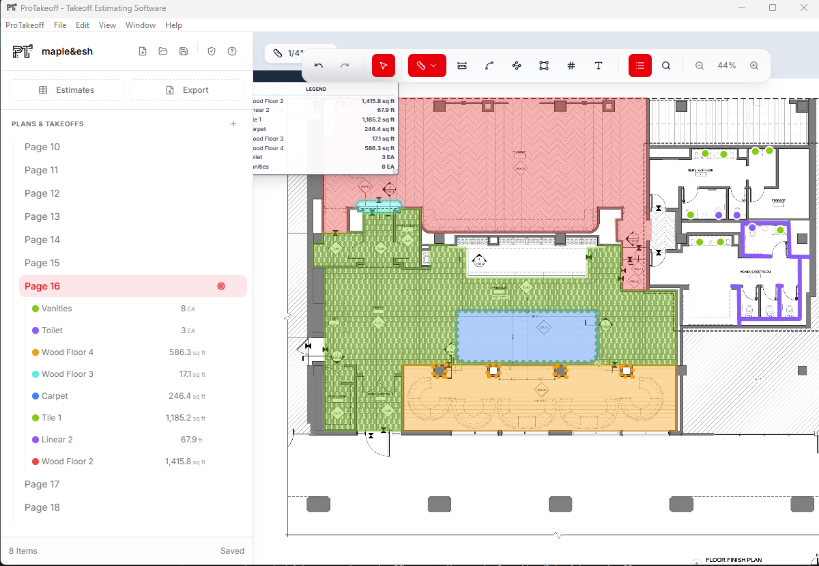This screenshot has width=819, height=566.
Task: Click the green color dot beside Vanities
Action: point(35,308)
